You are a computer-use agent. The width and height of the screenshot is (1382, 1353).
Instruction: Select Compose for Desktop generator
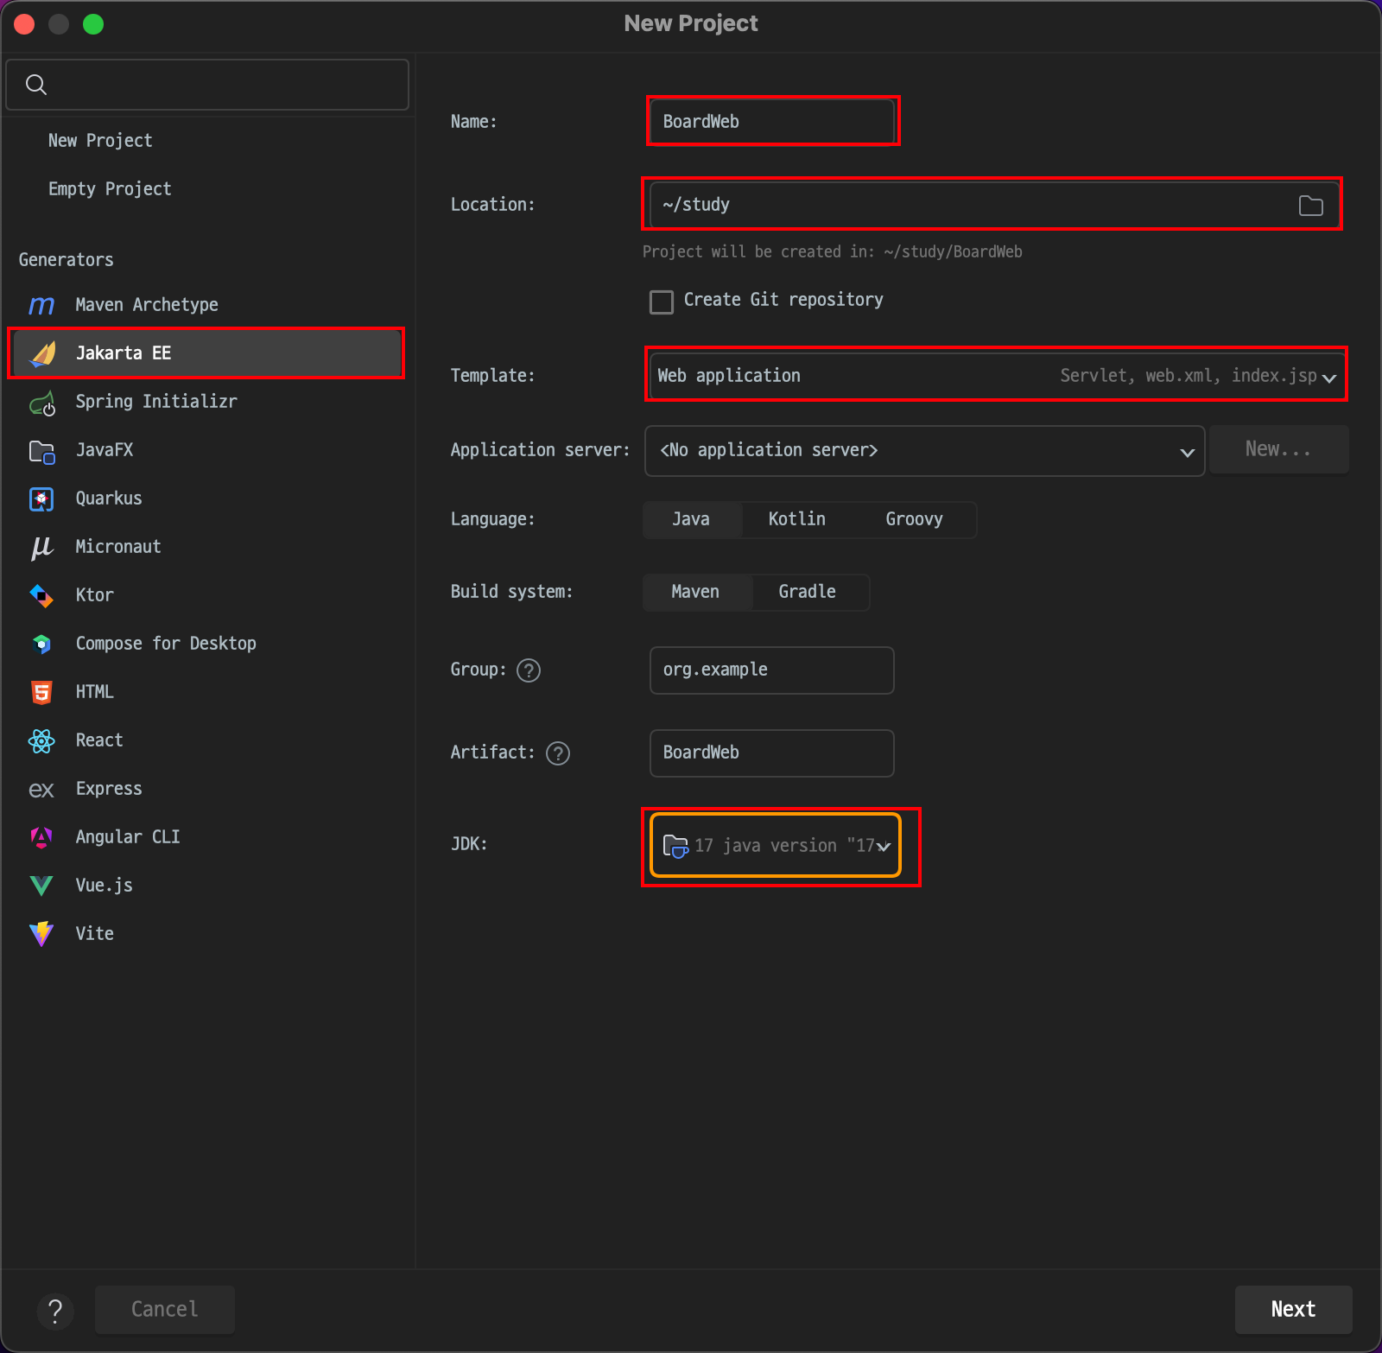click(x=206, y=644)
